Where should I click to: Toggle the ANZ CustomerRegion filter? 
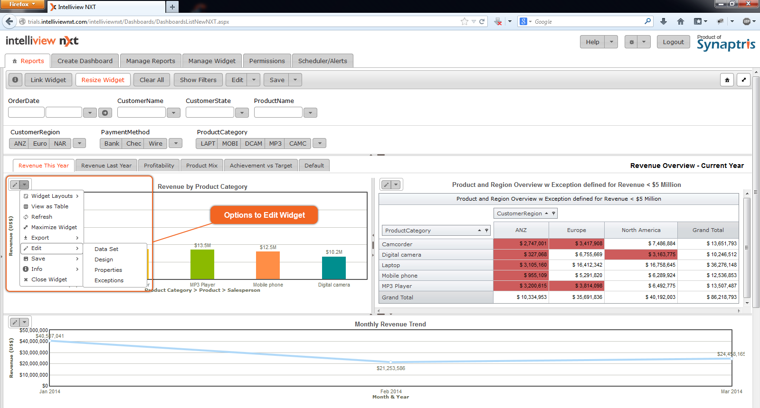coord(20,143)
